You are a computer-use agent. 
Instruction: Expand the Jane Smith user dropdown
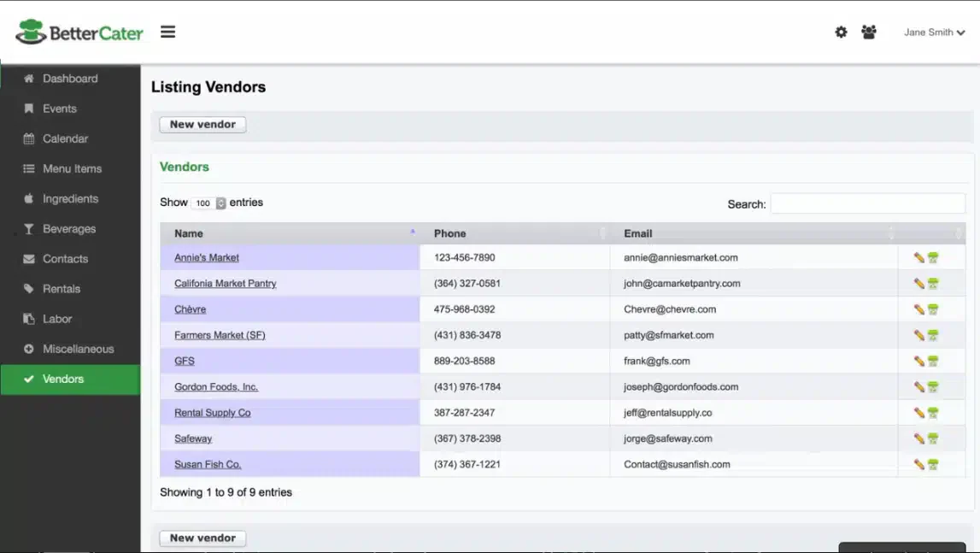click(x=934, y=32)
